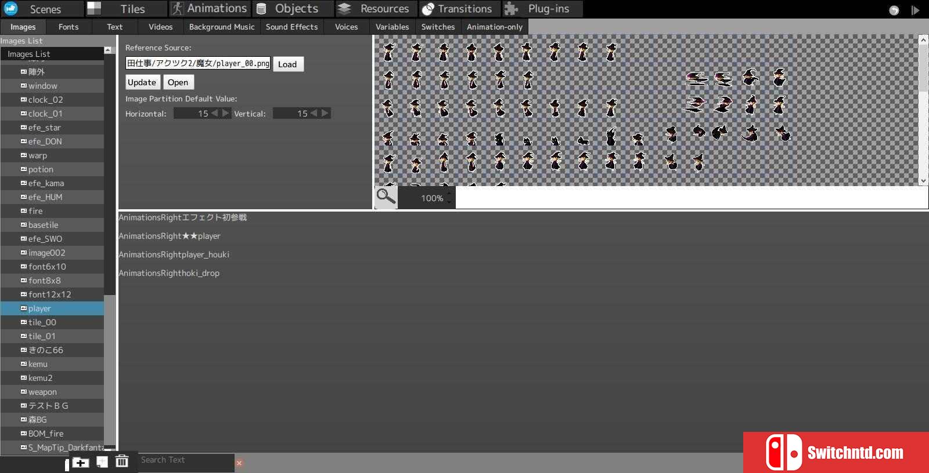The image size is (929, 473).
Task: Clear search with the red X
Action: pos(239,463)
